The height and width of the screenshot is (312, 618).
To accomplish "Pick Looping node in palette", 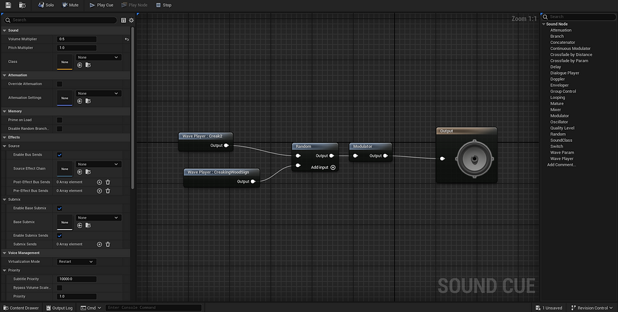I will pos(557,98).
